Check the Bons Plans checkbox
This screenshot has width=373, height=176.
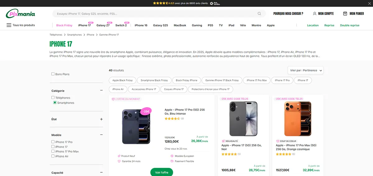(53, 74)
